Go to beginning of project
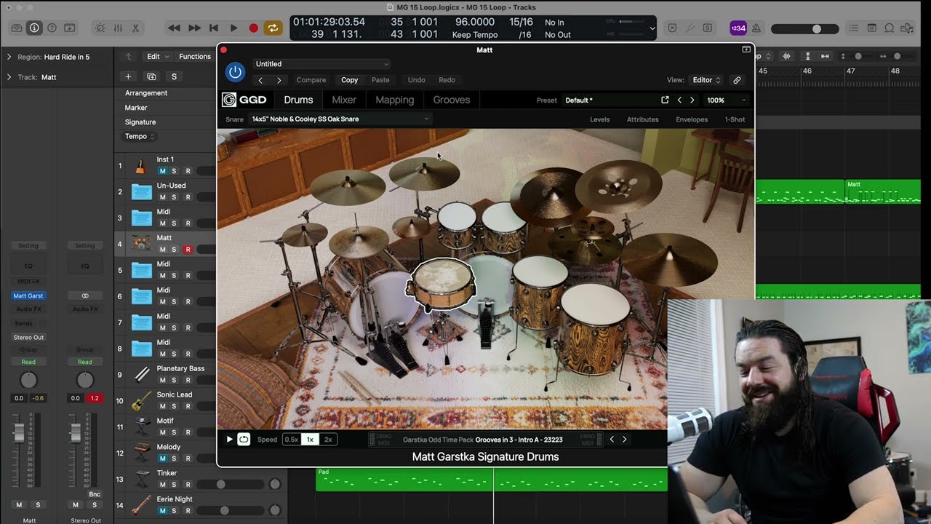The width and height of the screenshot is (931, 524). tap(214, 28)
